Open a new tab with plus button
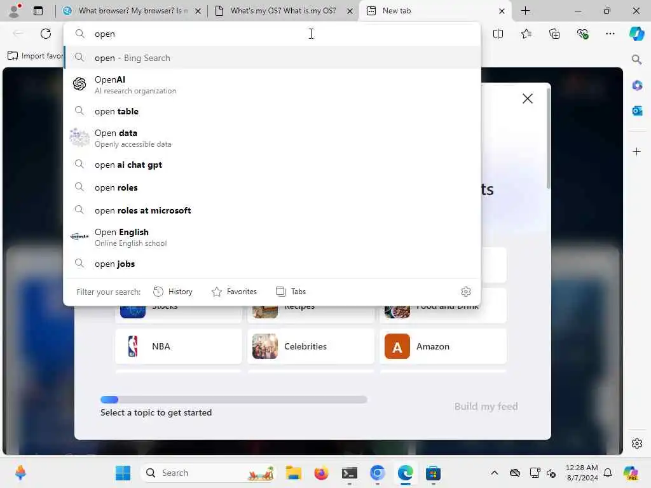Viewport: 651px width, 488px height. point(525,11)
